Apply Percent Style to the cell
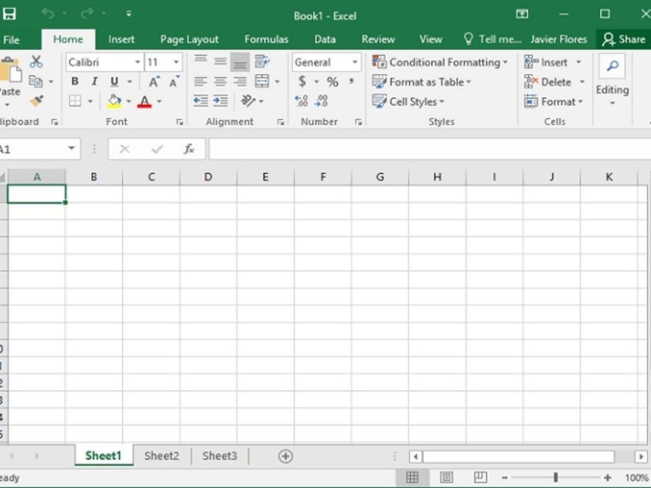This screenshot has width=651, height=488. 333,82
